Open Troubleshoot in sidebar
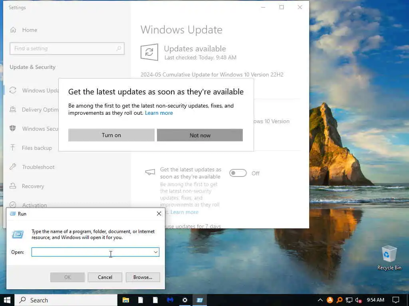The image size is (409, 306). (x=38, y=167)
